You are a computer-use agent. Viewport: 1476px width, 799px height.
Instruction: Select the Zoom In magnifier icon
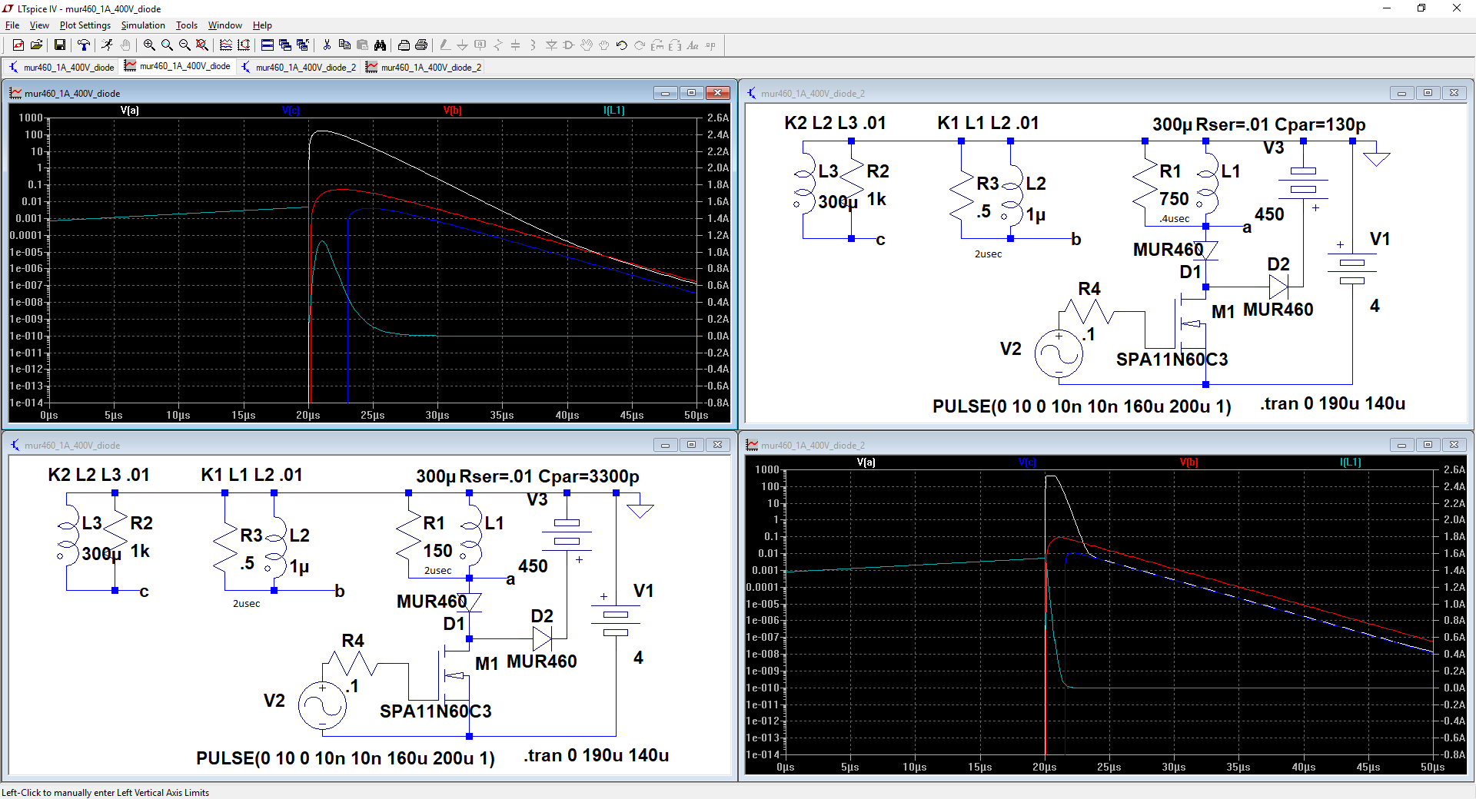[x=149, y=45]
